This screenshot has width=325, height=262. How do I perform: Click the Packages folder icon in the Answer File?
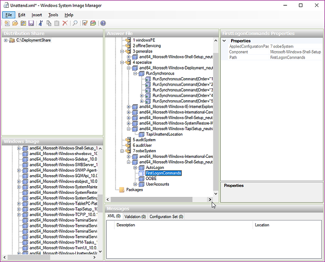[122, 190]
